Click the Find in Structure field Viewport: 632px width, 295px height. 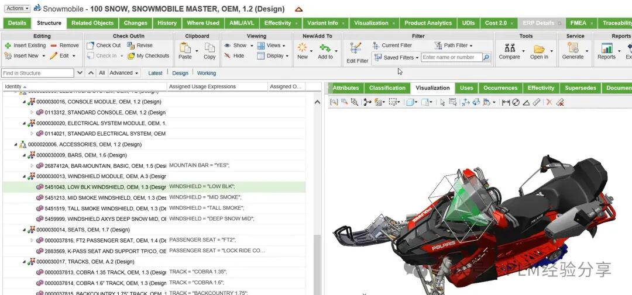click(37, 74)
